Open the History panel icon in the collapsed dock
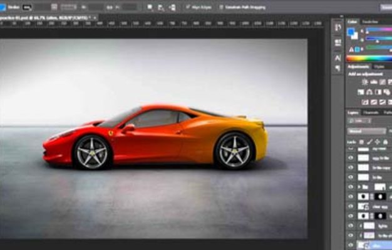Screen dimensions: 392x250 [x=338, y=27]
